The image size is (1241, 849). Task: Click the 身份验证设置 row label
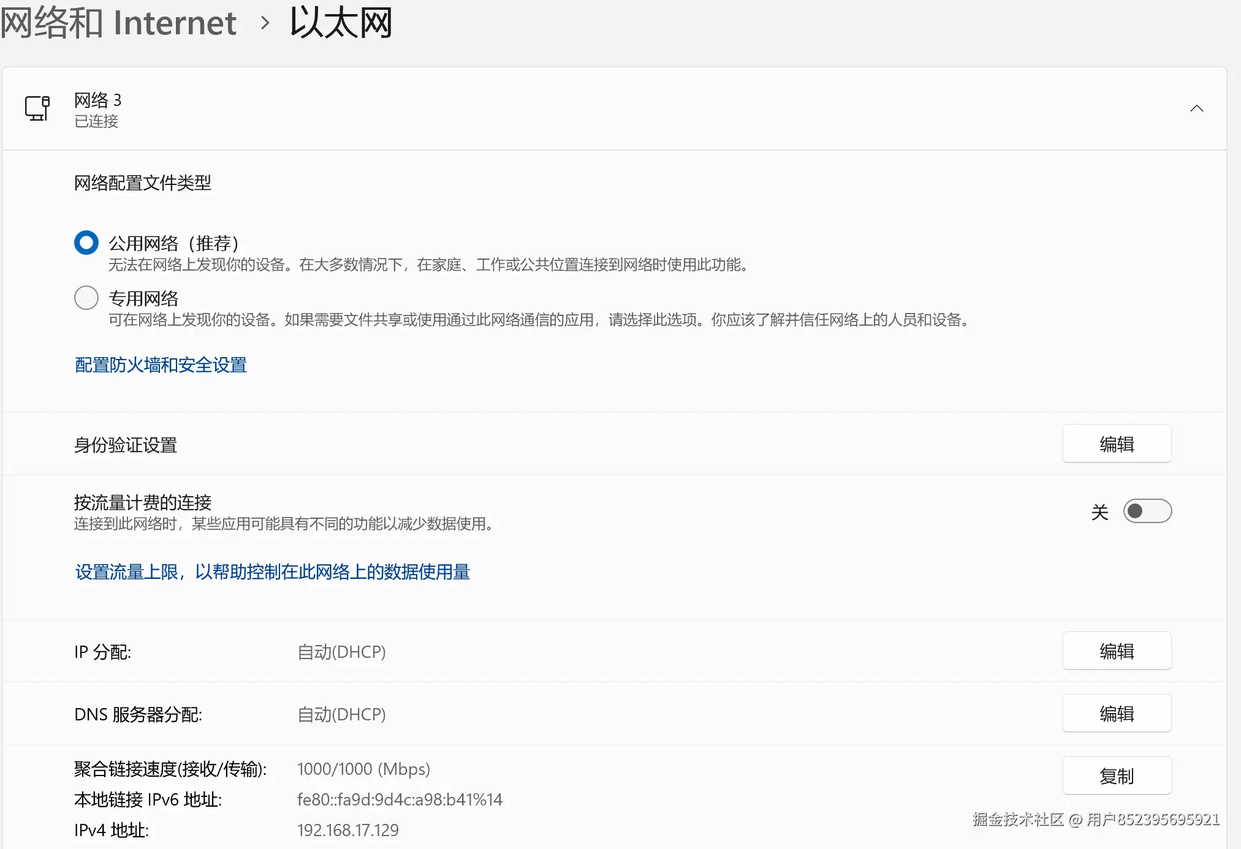coord(126,445)
